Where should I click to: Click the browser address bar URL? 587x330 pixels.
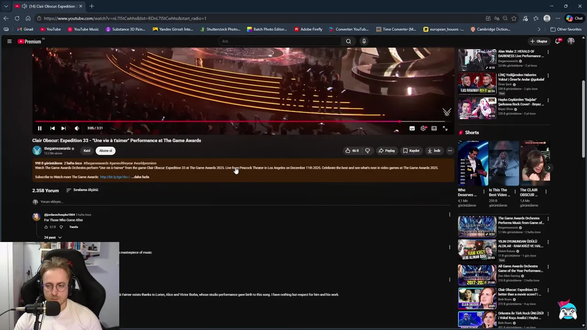[125, 18]
